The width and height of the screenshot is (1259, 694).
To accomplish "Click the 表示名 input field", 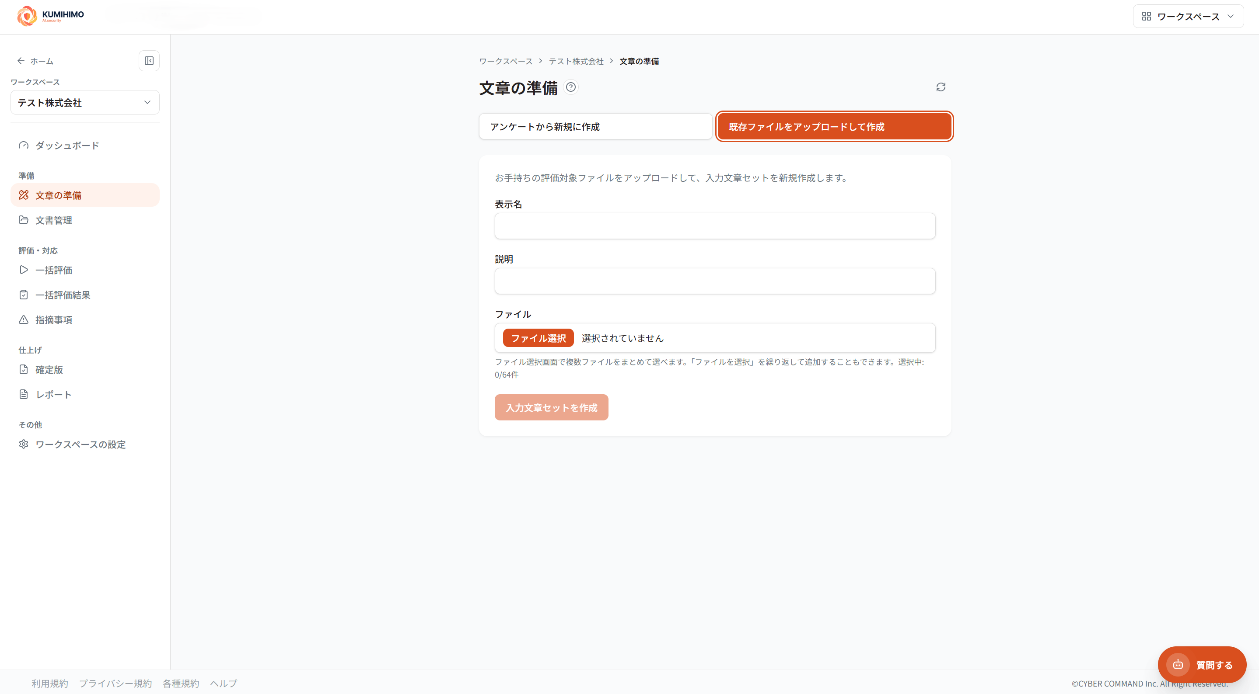I will pyautogui.click(x=715, y=226).
